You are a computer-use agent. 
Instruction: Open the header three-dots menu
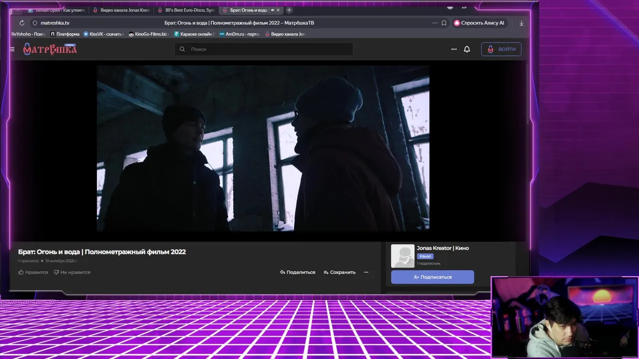(454, 49)
